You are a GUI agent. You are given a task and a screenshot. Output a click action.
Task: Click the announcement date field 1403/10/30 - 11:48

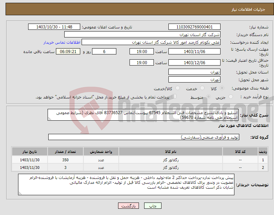coord(54,27)
